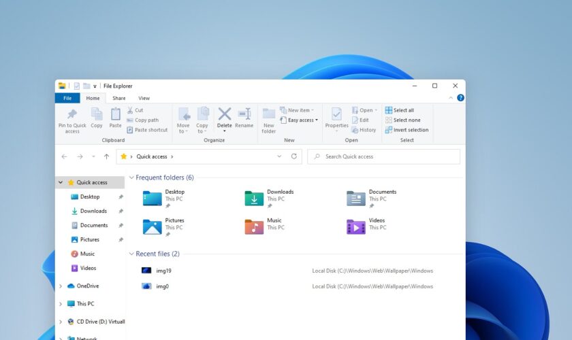This screenshot has height=340, width=572.
Task: Click the Up arrow navigation icon
Action: pos(106,156)
